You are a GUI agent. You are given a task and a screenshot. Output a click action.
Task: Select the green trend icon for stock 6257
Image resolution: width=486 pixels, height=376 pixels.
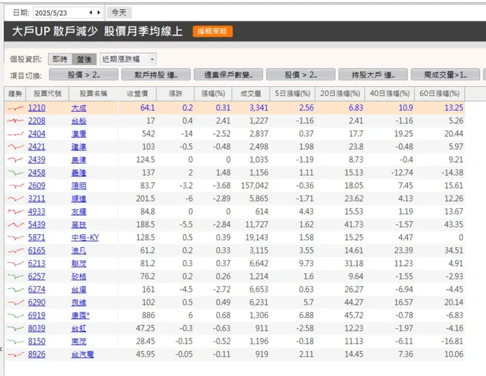[16, 277]
